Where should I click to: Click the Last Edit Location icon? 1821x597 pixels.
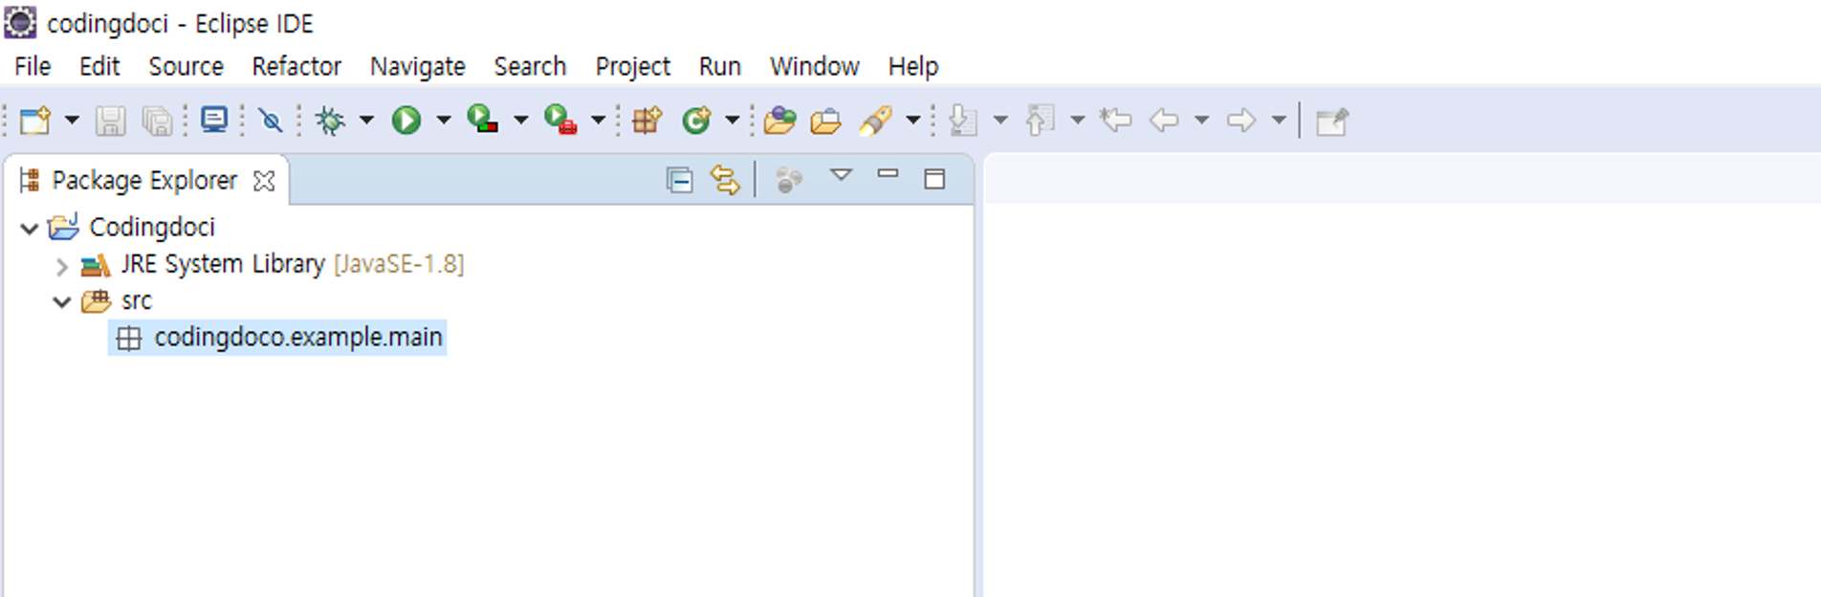(x=1115, y=121)
